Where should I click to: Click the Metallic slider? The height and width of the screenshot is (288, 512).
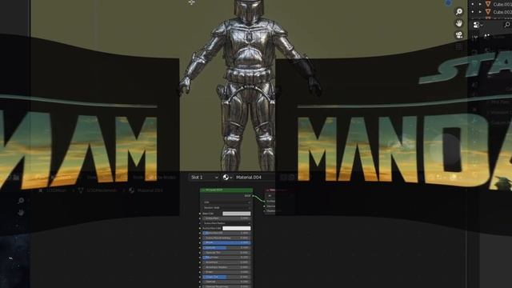point(226,242)
